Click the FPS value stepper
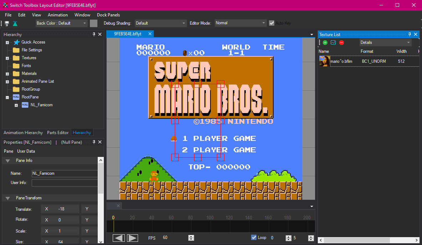This screenshot has height=245, width=422. [x=191, y=238]
